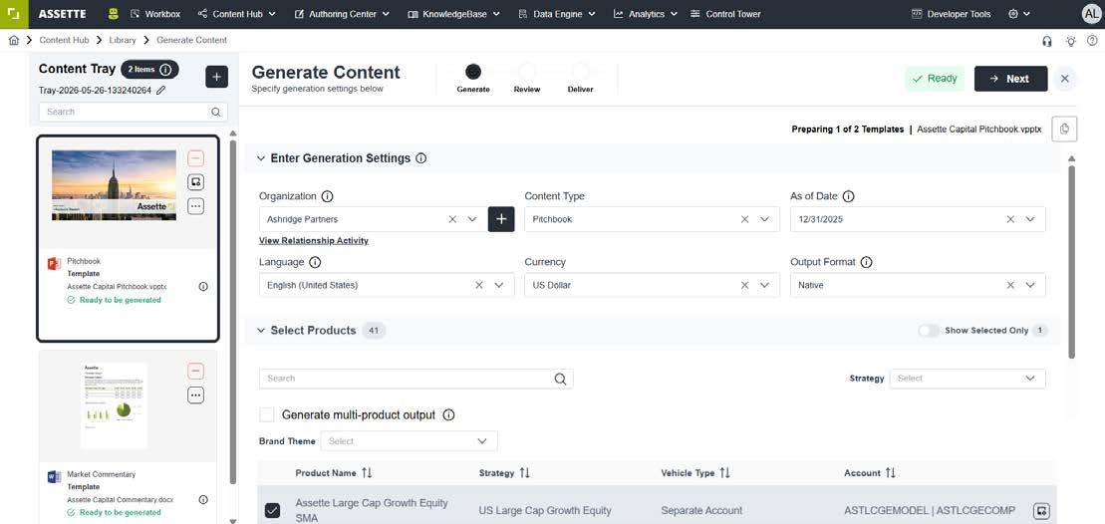Click the Output Format info icon
The width and height of the screenshot is (1105, 524).
(867, 262)
